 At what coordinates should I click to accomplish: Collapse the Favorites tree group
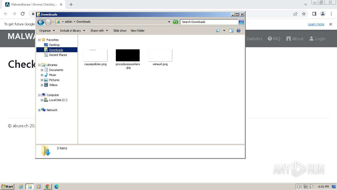point(39,40)
